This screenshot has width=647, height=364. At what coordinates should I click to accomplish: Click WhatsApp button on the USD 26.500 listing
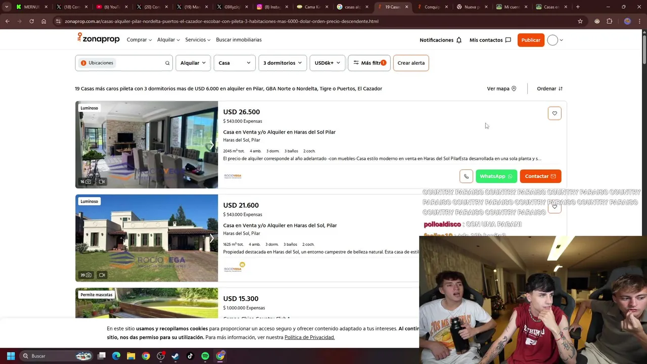click(x=496, y=176)
